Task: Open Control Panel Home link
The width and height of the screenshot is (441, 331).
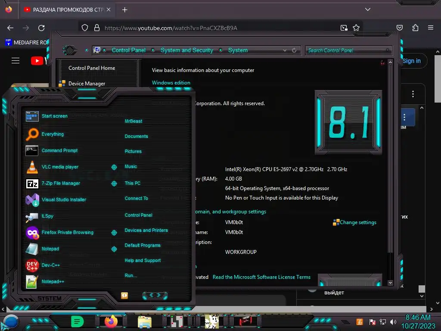Action: pyautogui.click(x=92, y=68)
